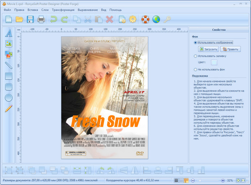
Task: Choose 'Не использовать фон' radio option
Action: pos(195,69)
